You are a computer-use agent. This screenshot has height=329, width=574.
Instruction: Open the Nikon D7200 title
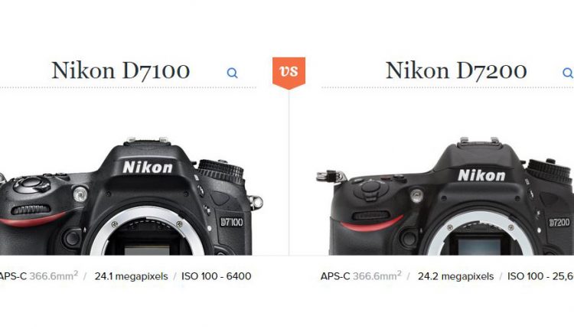[456, 70]
